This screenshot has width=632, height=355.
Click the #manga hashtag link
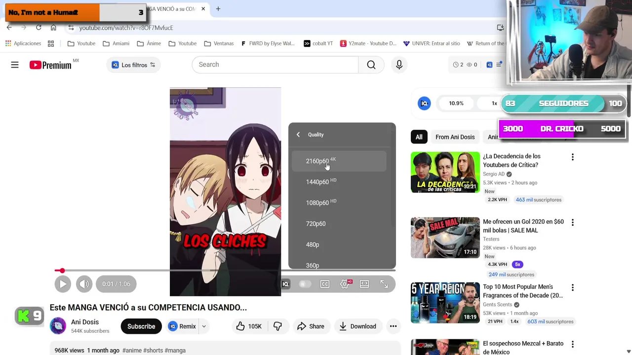(175, 351)
